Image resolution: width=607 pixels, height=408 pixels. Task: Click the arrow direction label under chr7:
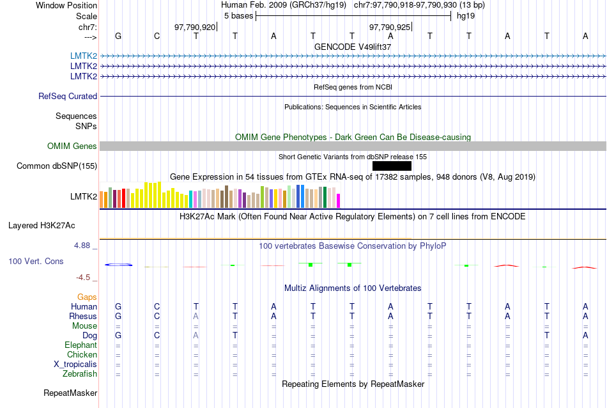91,37
